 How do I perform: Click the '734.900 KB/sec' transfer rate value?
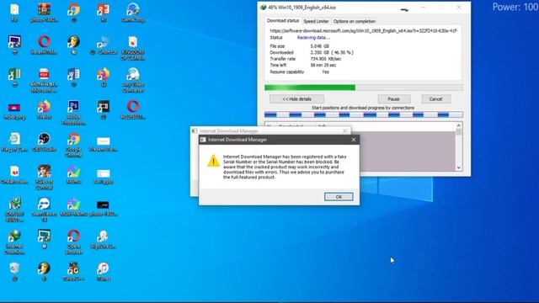[326, 59]
